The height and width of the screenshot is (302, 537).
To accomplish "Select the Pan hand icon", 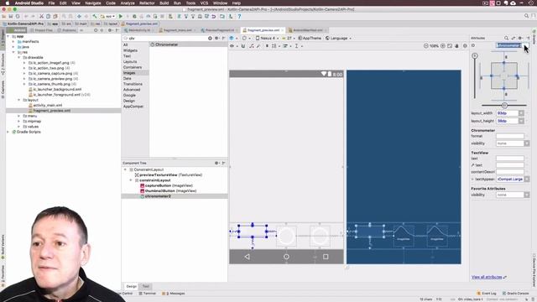I will [456, 46].
